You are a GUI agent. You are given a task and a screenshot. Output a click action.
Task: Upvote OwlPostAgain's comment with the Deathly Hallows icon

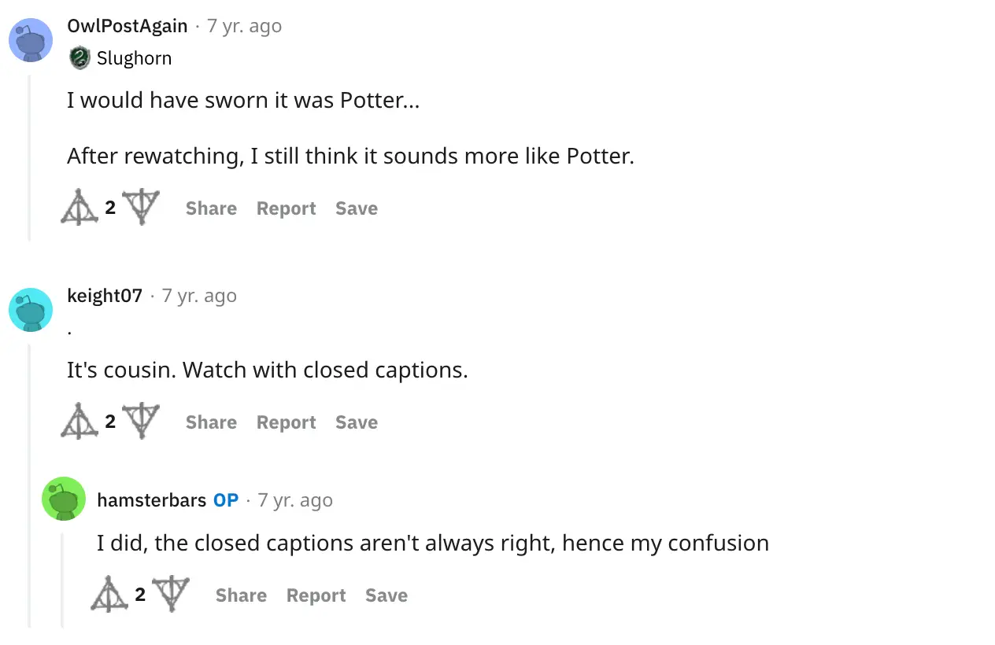pyautogui.click(x=79, y=206)
